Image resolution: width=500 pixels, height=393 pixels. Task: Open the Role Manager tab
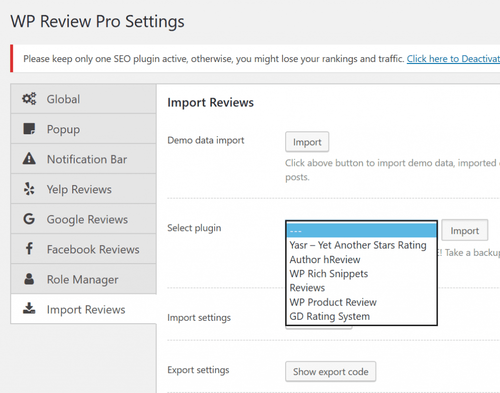pyautogui.click(x=83, y=279)
